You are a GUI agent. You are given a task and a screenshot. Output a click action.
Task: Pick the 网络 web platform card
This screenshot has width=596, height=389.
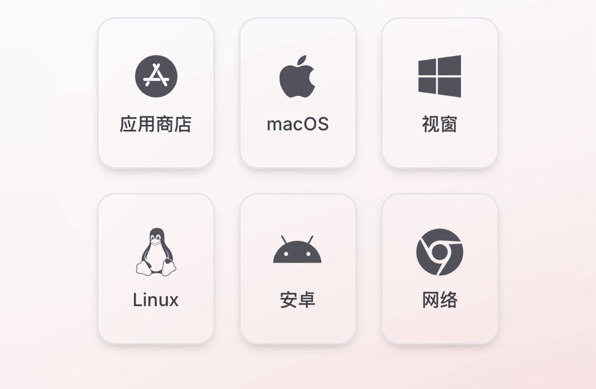[x=440, y=269]
